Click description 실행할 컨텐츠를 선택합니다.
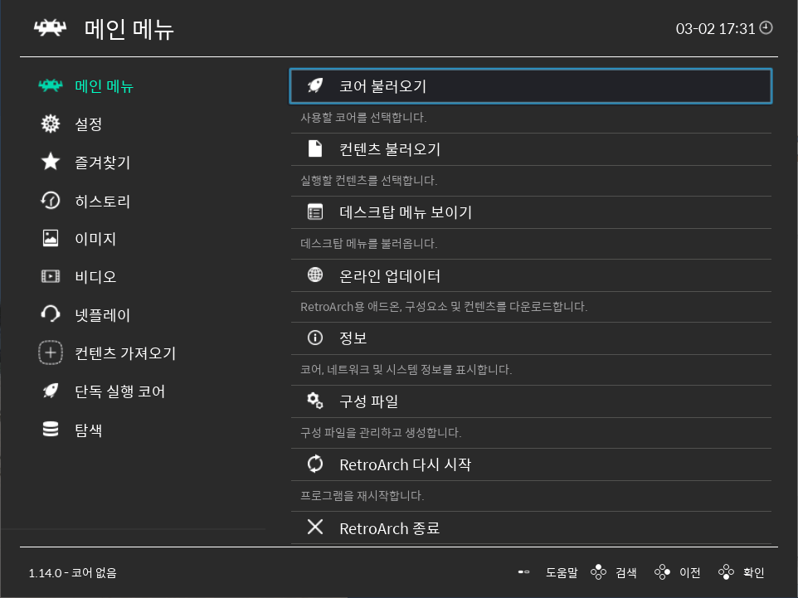The image size is (798, 598). click(369, 181)
